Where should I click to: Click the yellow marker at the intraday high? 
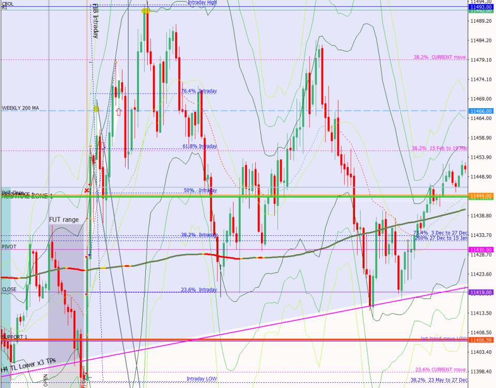click(146, 10)
